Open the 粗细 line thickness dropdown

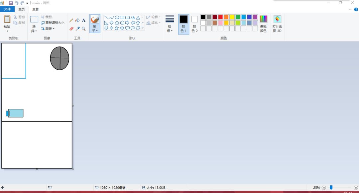(x=170, y=24)
